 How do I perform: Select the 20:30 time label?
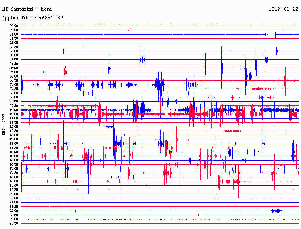coord(14,198)
